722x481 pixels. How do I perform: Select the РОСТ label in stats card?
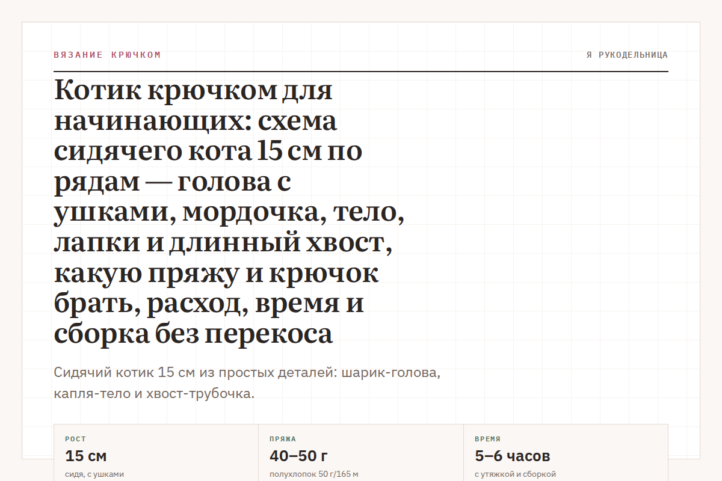(x=75, y=439)
